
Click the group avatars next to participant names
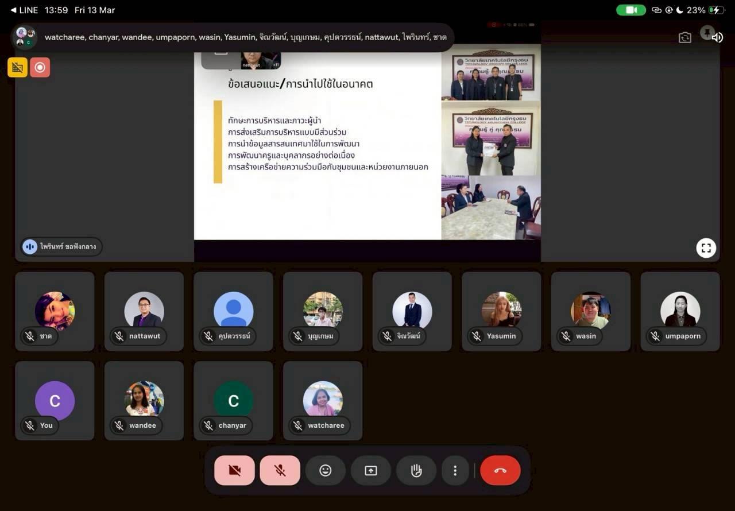tap(25, 37)
